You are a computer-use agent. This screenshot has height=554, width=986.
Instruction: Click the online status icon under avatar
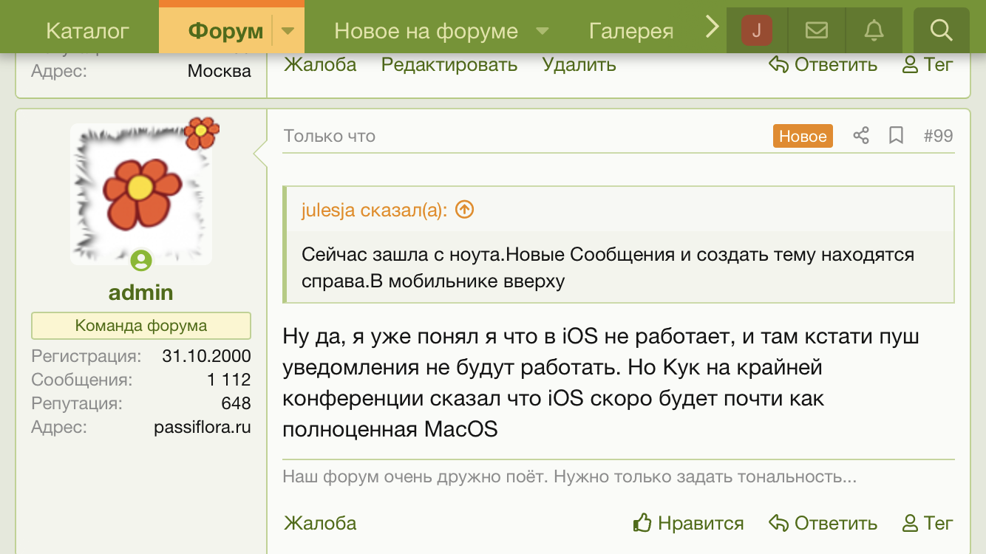click(141, 261)
